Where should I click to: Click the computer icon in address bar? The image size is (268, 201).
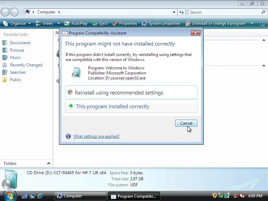pos(27,12)
